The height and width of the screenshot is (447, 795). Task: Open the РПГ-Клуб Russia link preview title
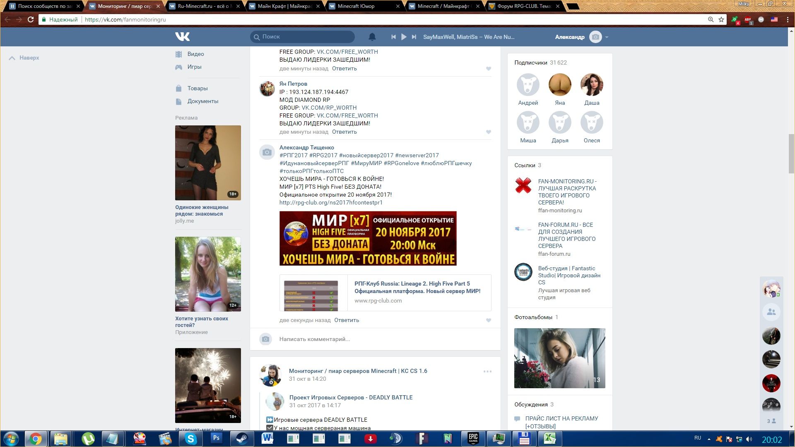point(417,288)
